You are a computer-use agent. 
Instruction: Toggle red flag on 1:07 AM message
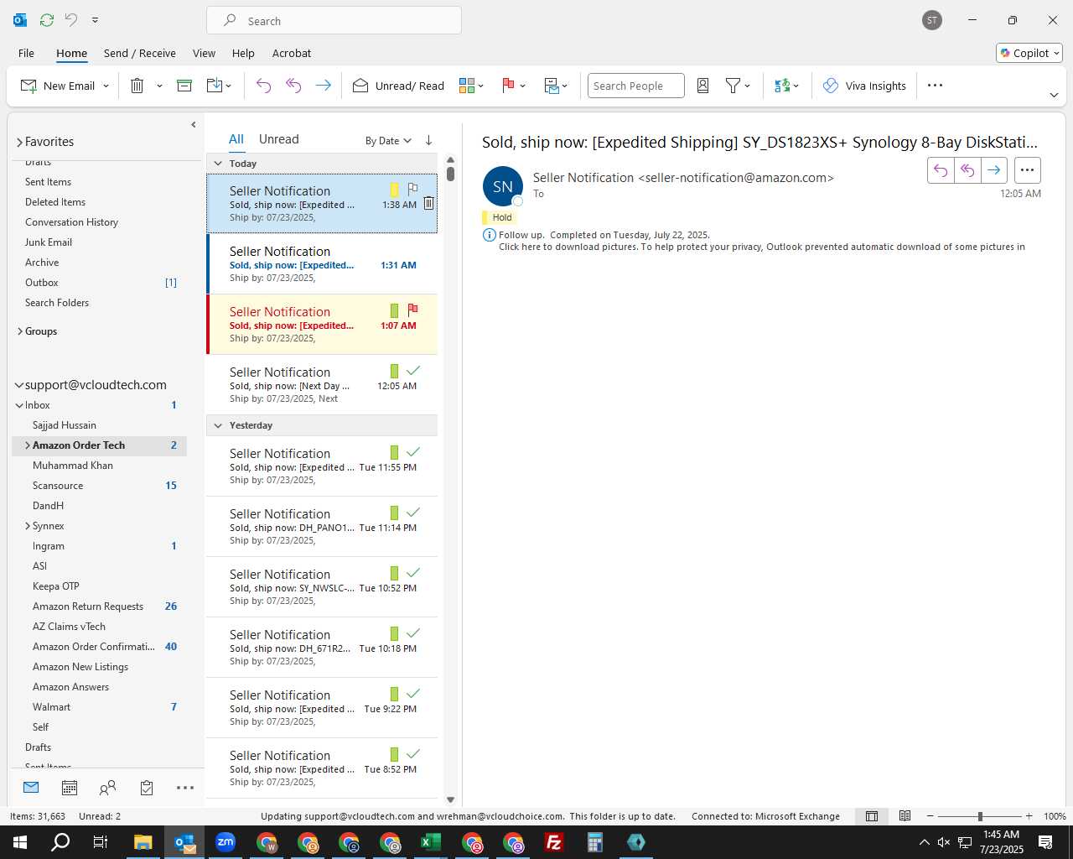click(412, 310)
